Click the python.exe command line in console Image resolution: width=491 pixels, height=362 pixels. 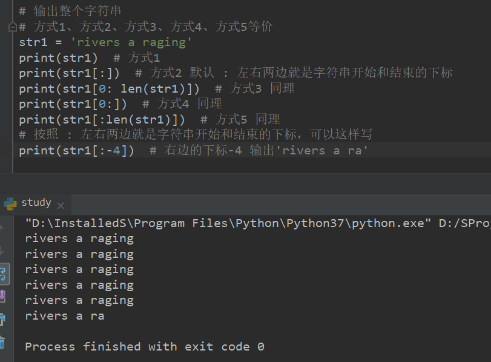tap(258, 223)
